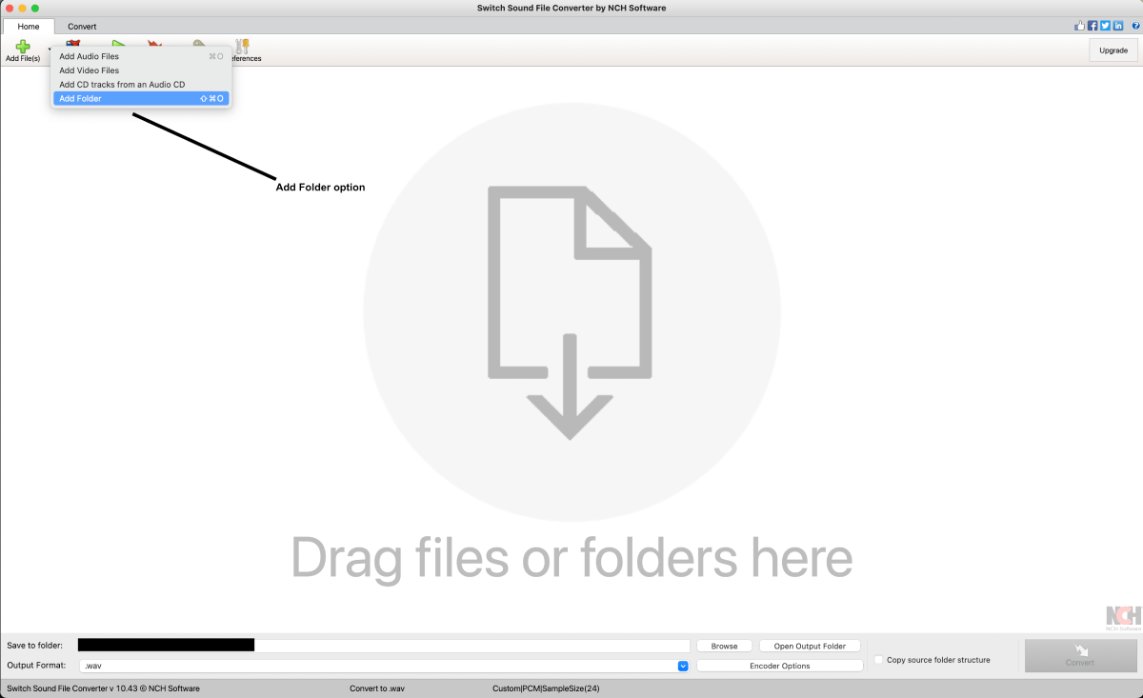Select Add CD tracks from an Audio CD
The height and width of the screenshot is (698, 1143).
141,85
